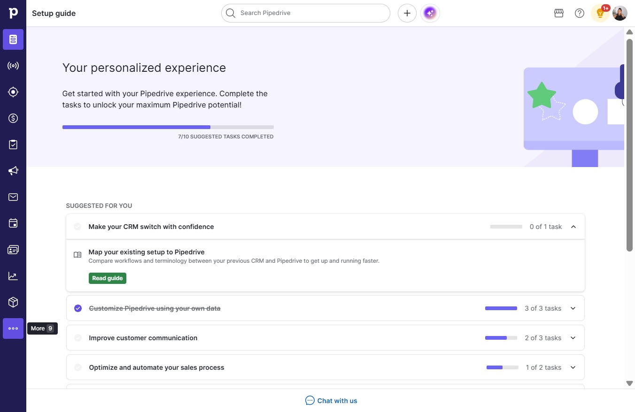The height and width of the screenshot is (412, 635).
Task: Toggle the check circle for Make your CRM switch
Action: [77, 227]
